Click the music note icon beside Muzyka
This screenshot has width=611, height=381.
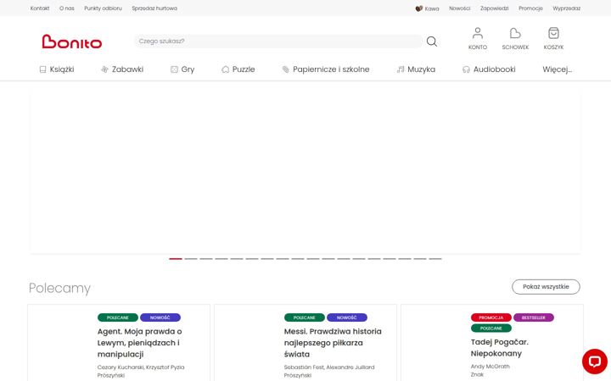401,69
